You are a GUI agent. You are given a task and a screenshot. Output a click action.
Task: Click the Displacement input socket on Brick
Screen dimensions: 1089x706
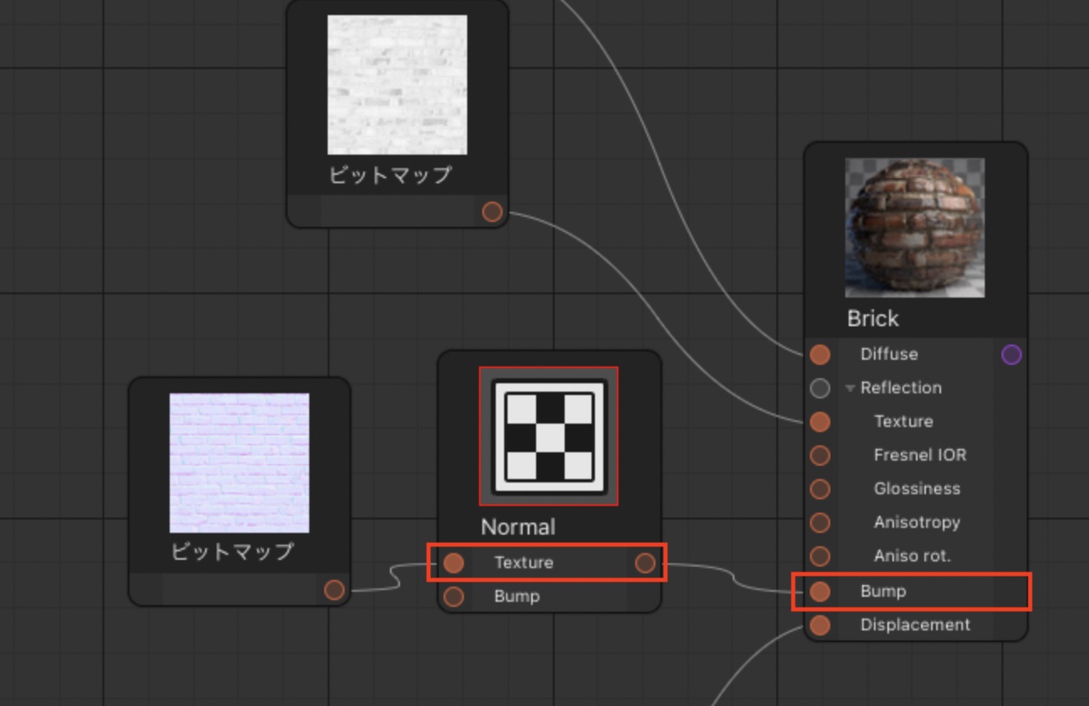pos(820,625)
